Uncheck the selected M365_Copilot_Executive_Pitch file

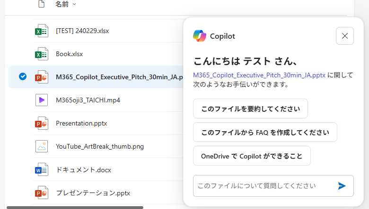point(23,77)
